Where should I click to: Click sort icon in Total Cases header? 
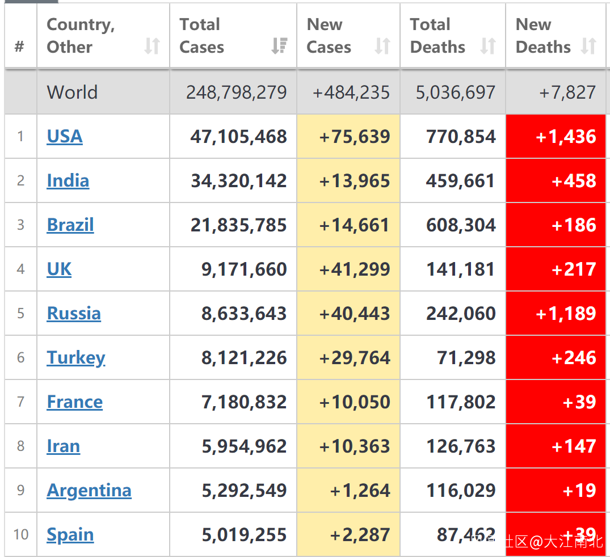point(279,46)
